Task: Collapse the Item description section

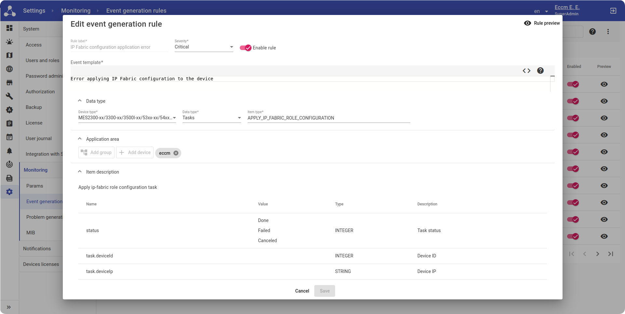Action: [x=80, y=172]
